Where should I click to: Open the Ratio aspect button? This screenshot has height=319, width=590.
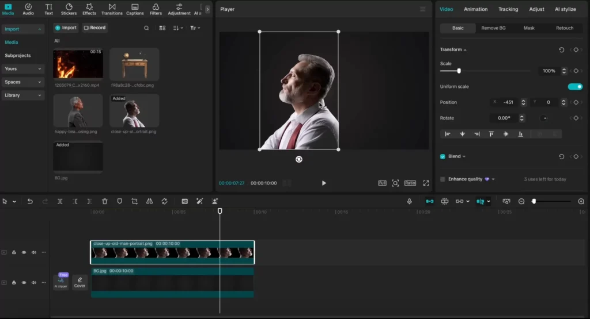tap(410, 183)
